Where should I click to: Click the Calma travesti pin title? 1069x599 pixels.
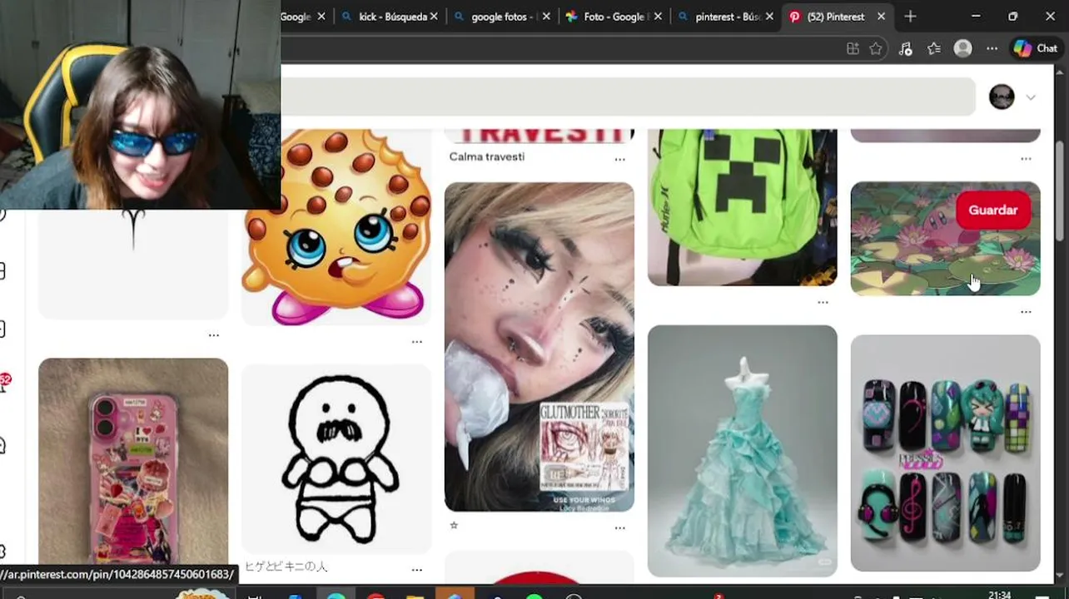click(x=487, y=156)
